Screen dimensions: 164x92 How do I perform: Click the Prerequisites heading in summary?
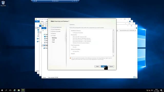tap(74, 35)
